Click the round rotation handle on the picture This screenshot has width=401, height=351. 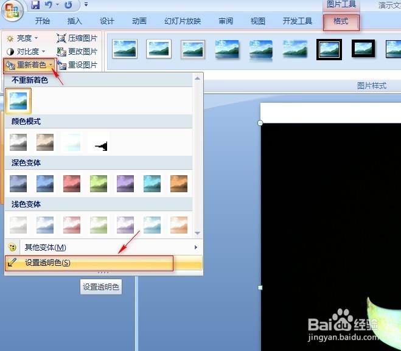tap(260, 123)
